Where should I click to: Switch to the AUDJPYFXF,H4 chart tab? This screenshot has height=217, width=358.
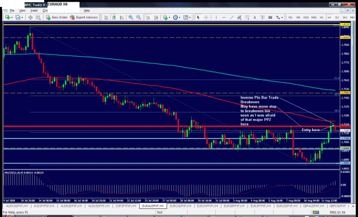coord(44,206)
